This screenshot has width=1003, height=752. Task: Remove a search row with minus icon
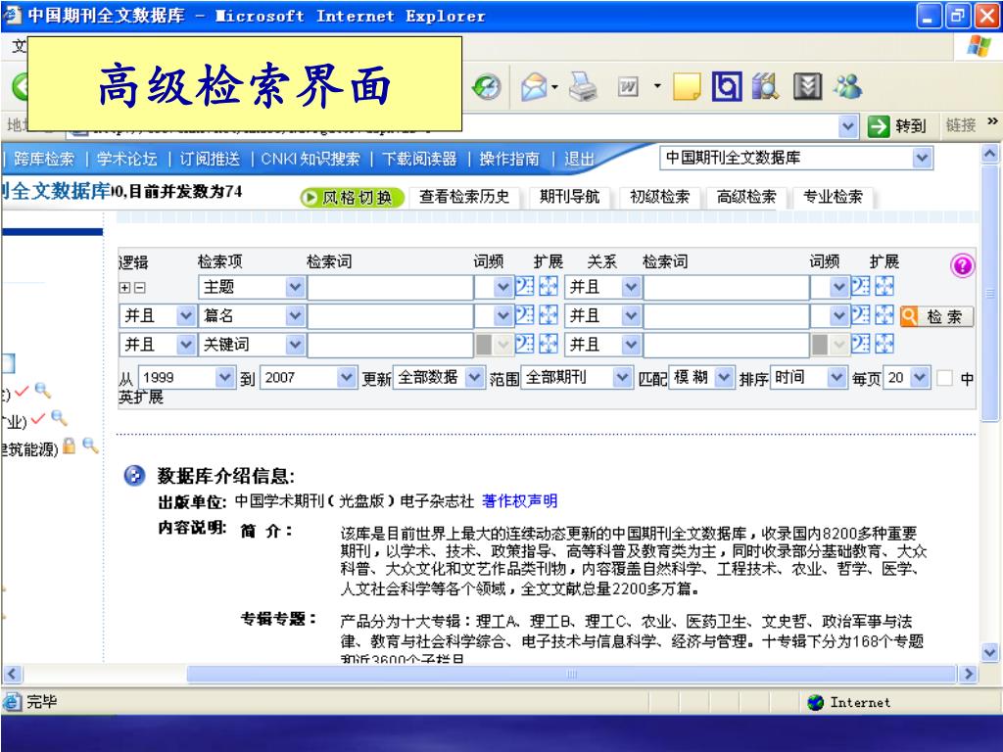tap(139, 288)
